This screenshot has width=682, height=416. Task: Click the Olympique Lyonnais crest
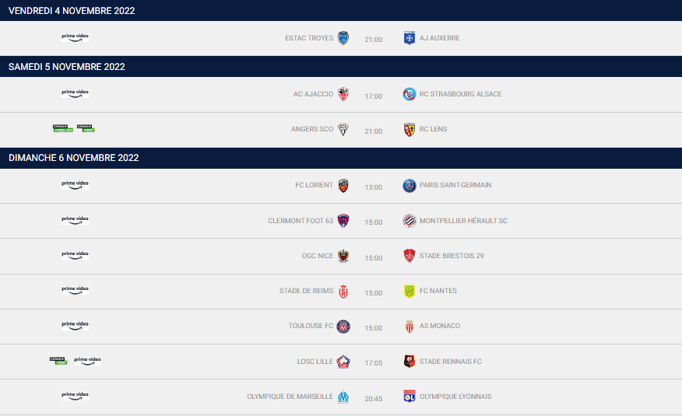[410, 397]
